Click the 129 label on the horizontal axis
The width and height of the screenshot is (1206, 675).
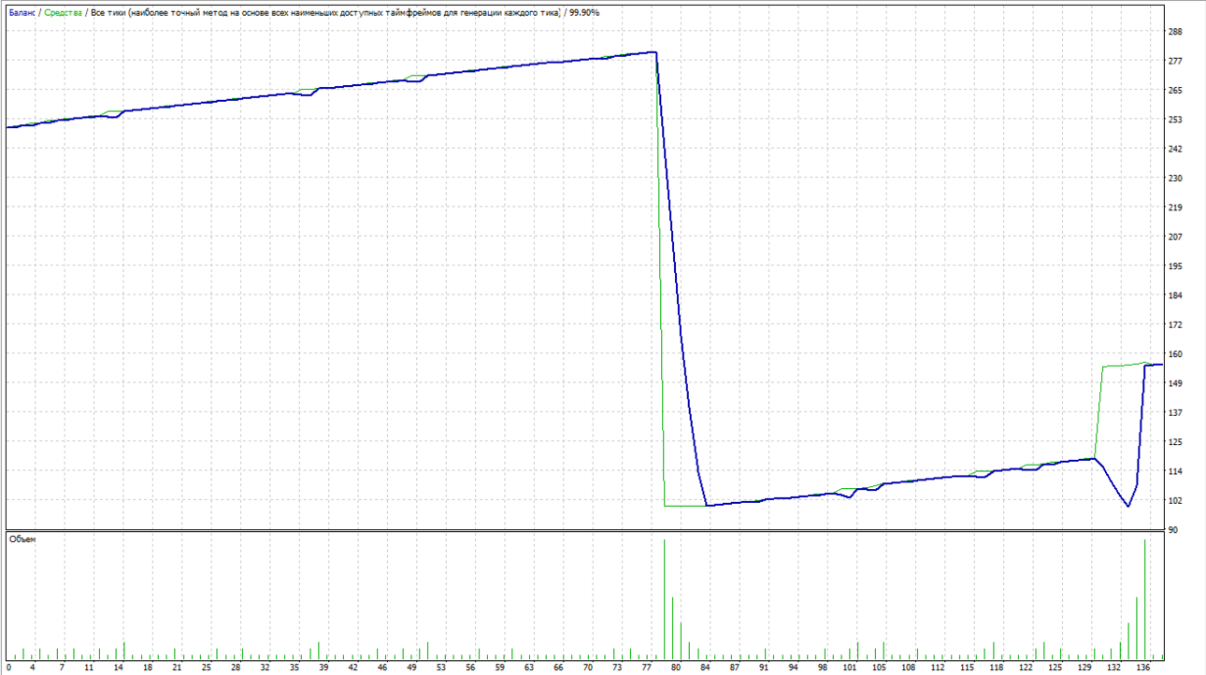pos(1084,668)
